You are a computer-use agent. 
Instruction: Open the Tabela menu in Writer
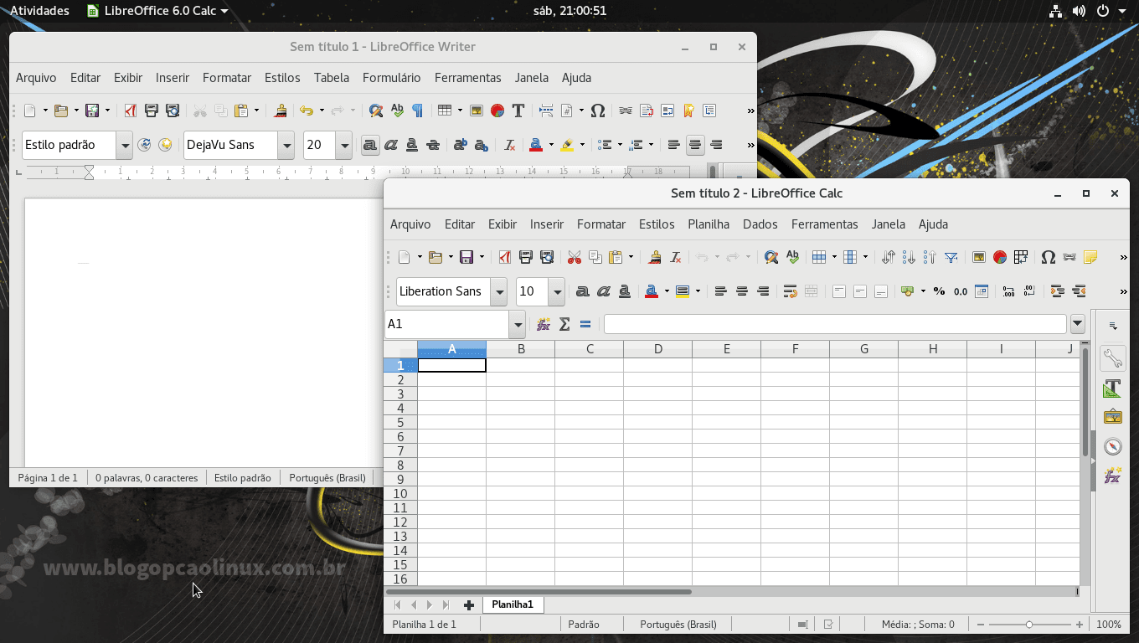(x=332, y=78)
